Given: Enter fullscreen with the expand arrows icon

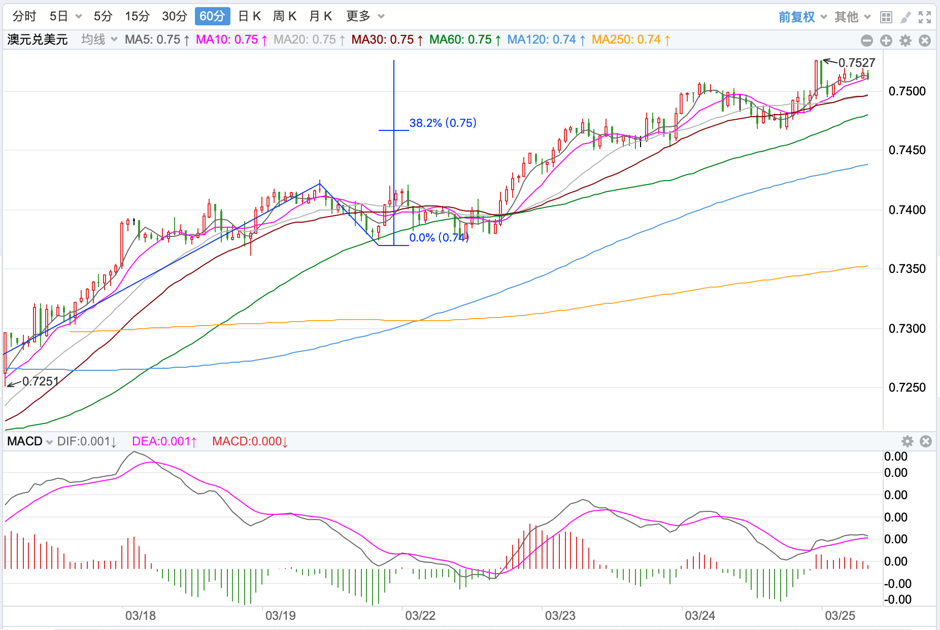Looking at the screenshot, I should tap(925, 17).
